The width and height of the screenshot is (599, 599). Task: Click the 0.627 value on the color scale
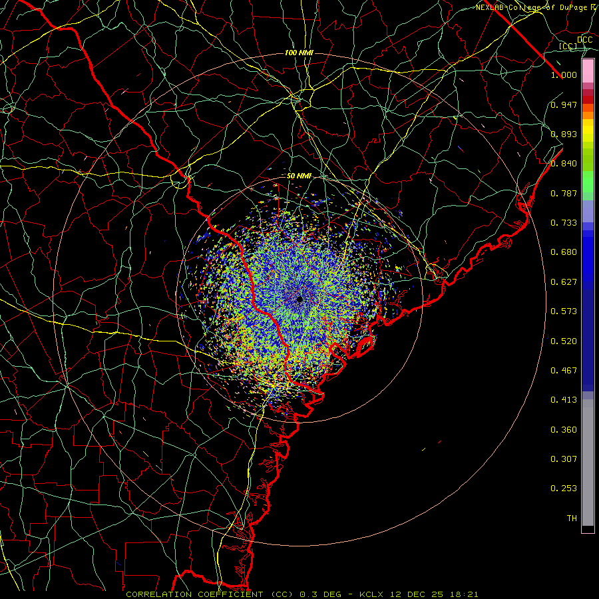coord(564,282)
